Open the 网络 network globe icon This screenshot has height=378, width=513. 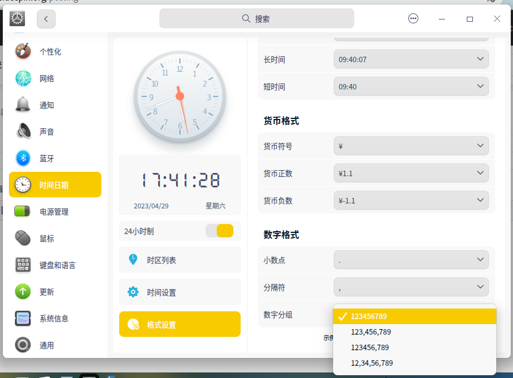tap(23, 78)
